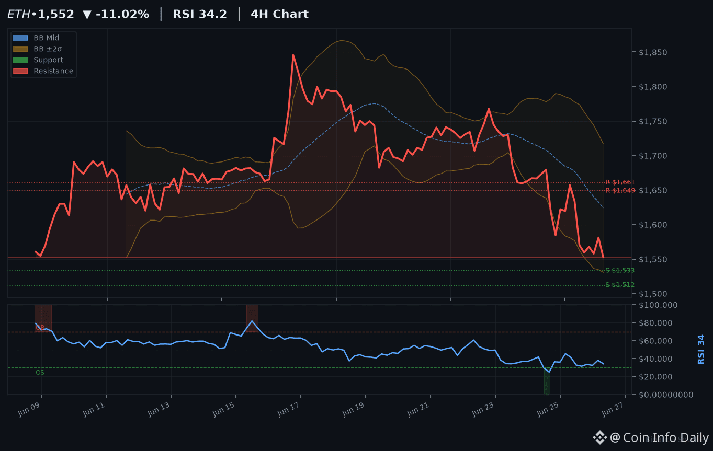Image resolution: width=713 pixels, height=451 pixels.
Task: Select the 'BB Mid' legend label
Action: [47, 38]
